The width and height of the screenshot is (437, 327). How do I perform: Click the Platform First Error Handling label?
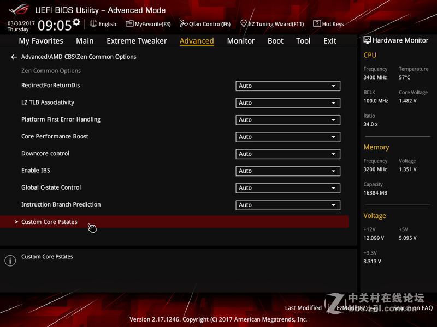click(x=61, y=119)
